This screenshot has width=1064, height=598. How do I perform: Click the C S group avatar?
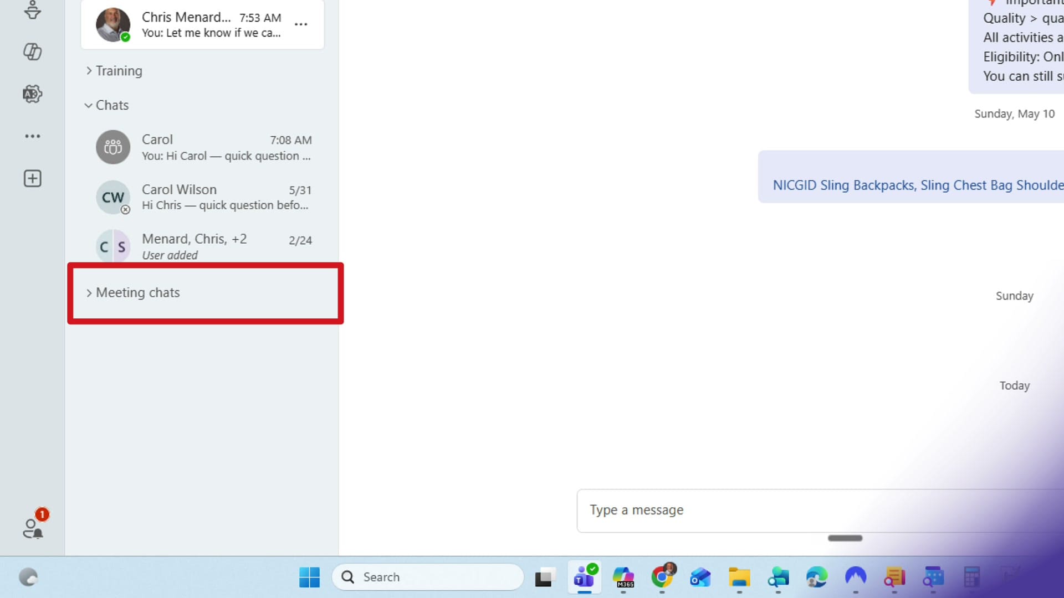pyautogui.click(x=113, y=247)
